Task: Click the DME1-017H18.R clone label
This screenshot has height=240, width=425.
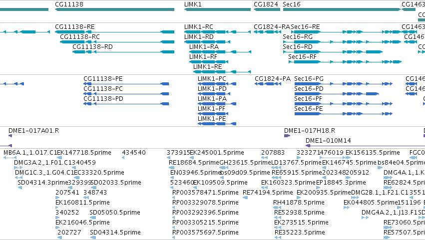Action: pos(310,131)
